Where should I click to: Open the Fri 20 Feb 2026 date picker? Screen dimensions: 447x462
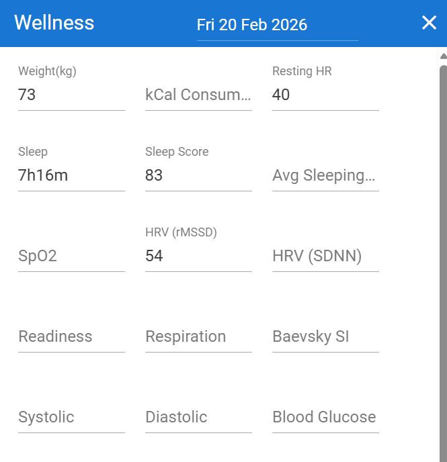(277, 26)
